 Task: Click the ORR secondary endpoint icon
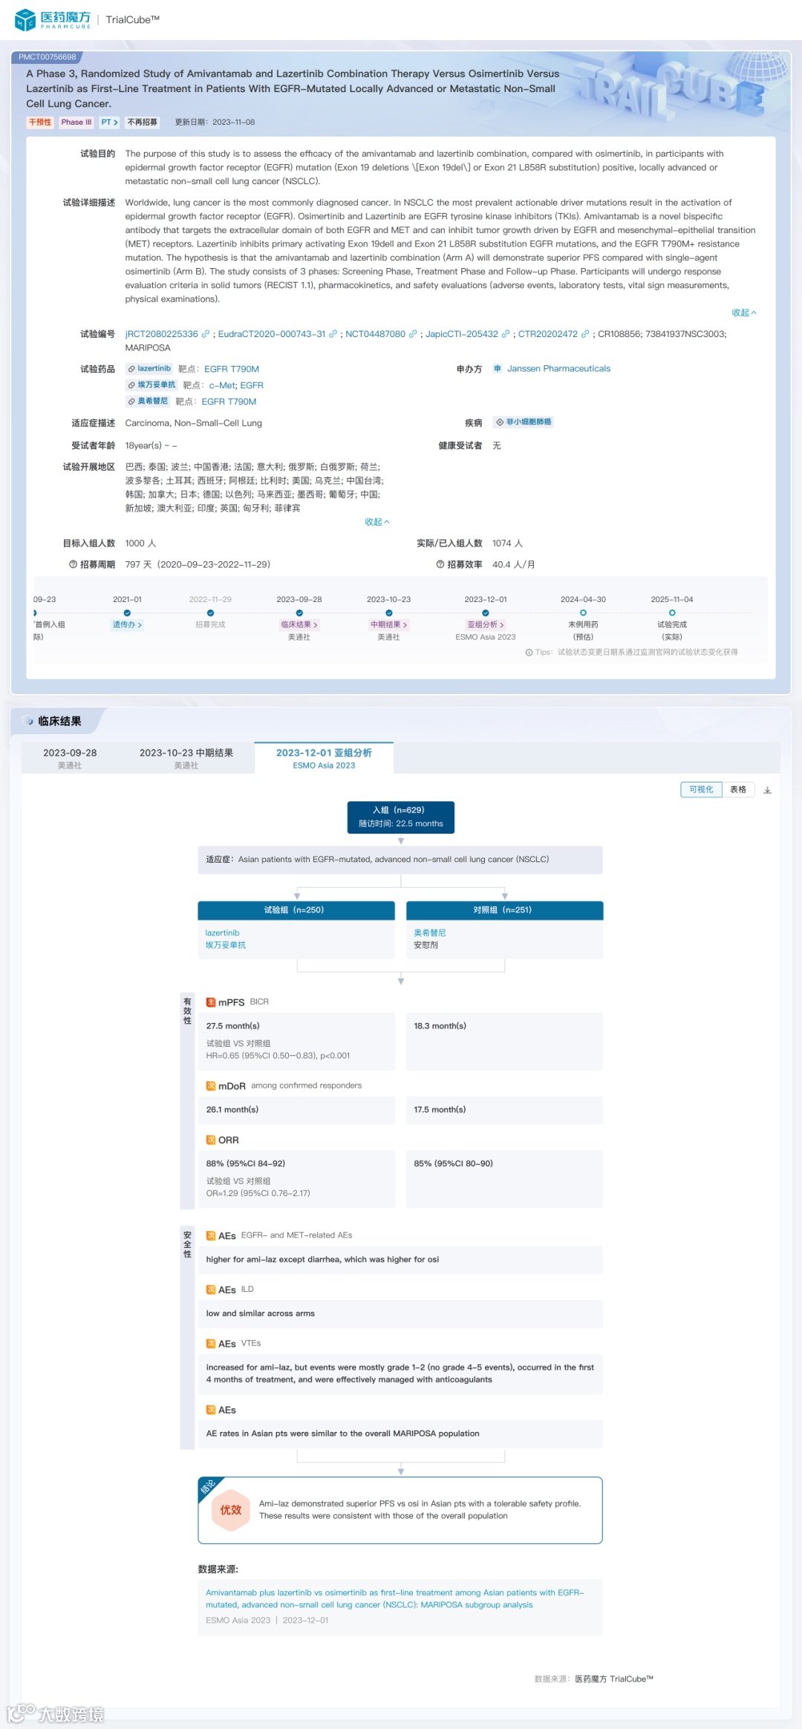[x=211, y=1140]
